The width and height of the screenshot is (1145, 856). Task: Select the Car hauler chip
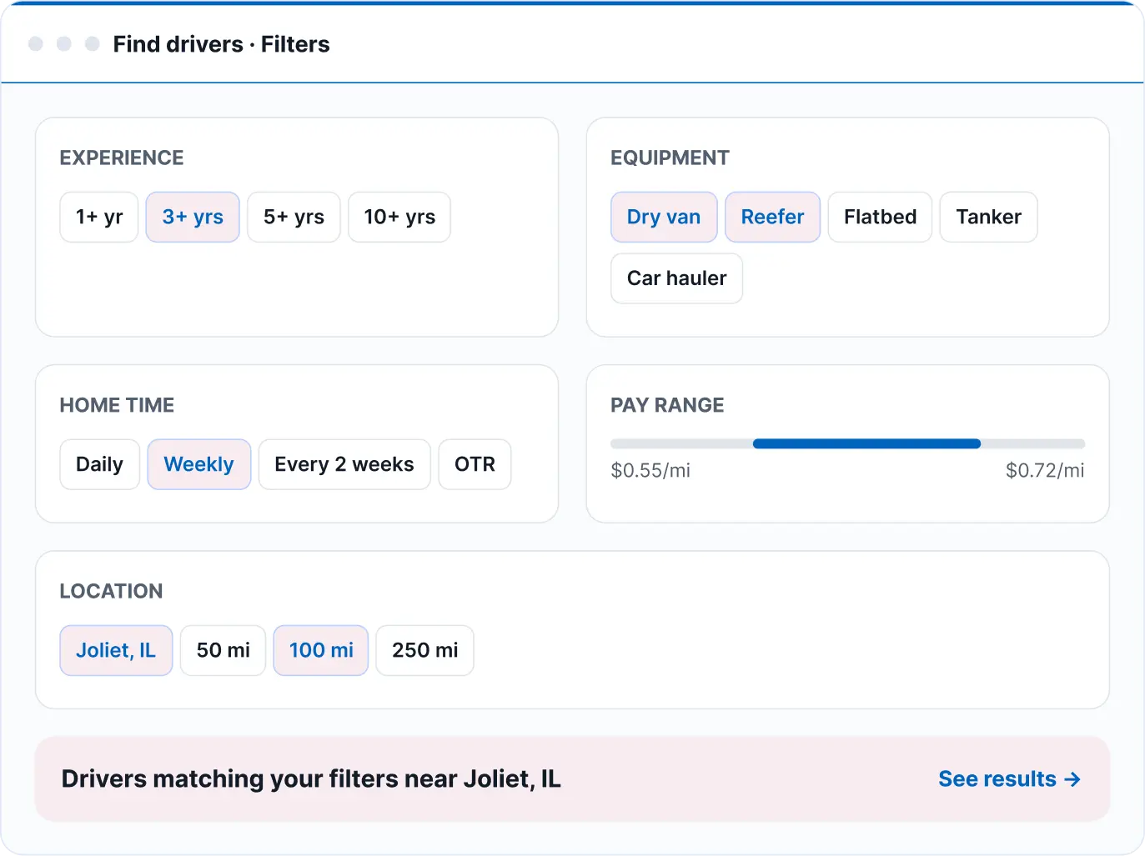pyautogui.click(x=676, y=278)
